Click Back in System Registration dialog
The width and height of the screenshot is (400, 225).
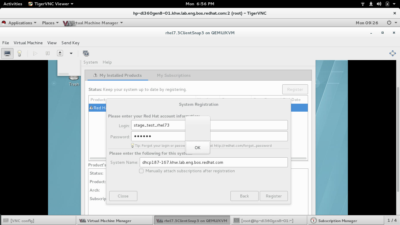tap(244, 196)
